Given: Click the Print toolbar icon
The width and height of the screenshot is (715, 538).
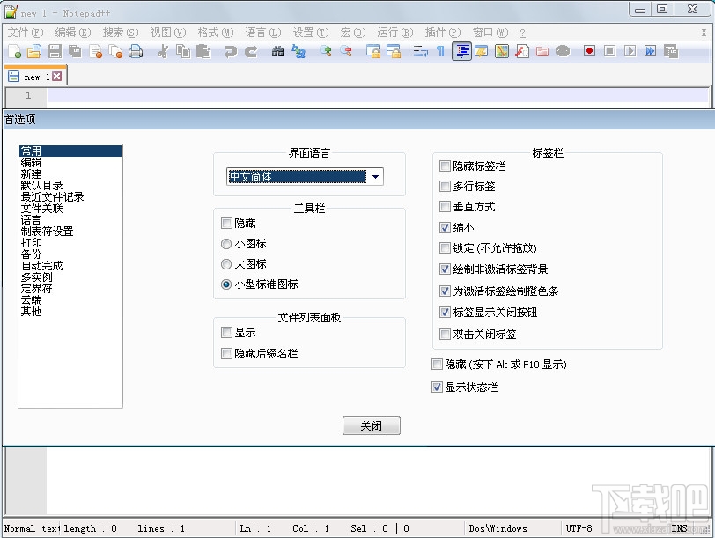Looking at the screenshot, I should (x=133, y=51).
